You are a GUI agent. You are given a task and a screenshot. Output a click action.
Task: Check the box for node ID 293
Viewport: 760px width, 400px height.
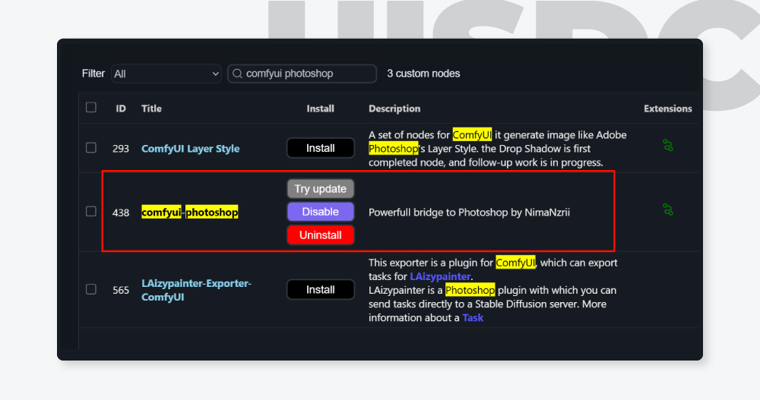point(91,147)
